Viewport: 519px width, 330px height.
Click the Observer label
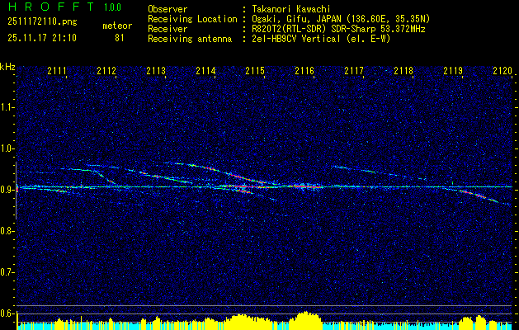tap(167, 9)
